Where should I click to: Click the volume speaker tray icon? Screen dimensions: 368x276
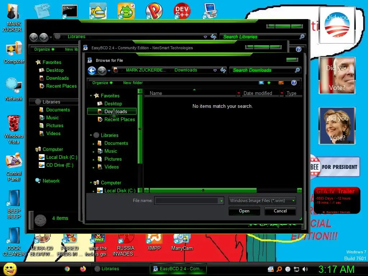click(305, 269)
